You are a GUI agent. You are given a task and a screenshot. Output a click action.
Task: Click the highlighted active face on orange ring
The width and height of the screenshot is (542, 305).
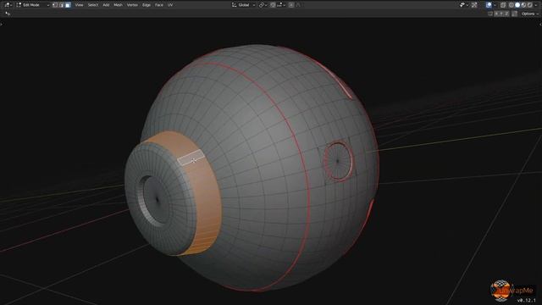coord(191,158)
